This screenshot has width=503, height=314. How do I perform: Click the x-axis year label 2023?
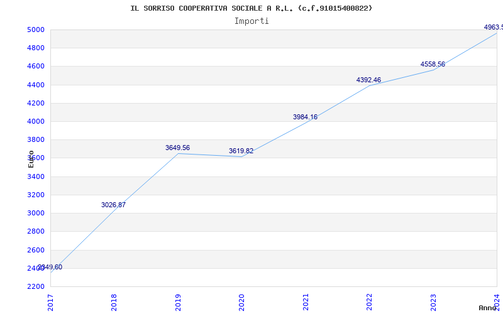click(x=433, y=302)
